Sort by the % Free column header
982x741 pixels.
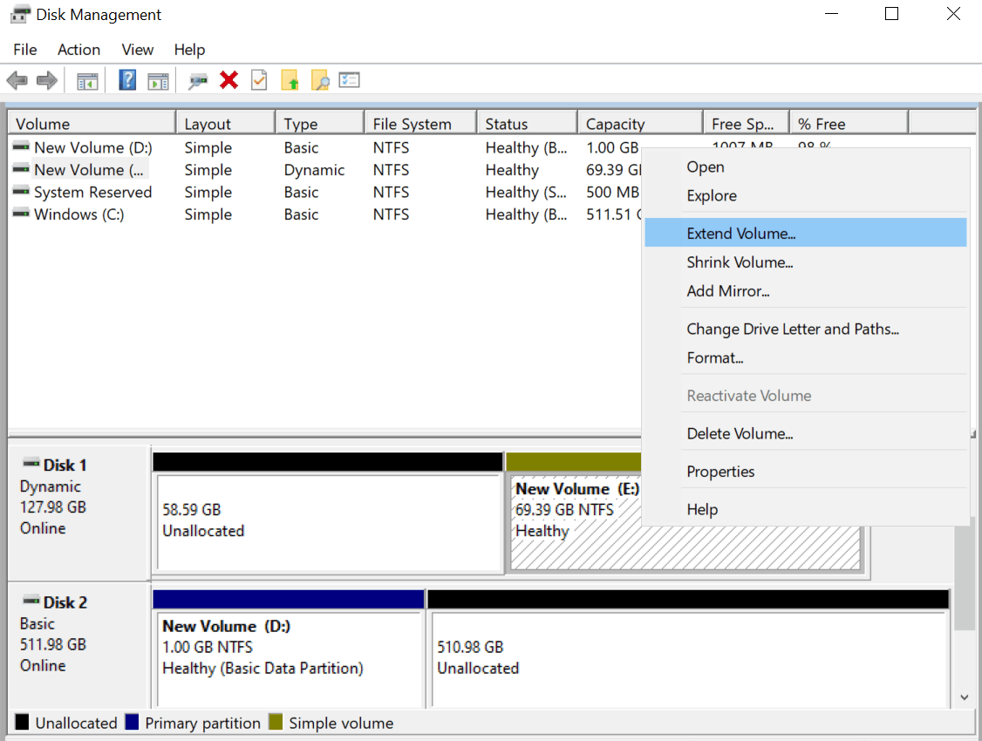pos(849,123)
